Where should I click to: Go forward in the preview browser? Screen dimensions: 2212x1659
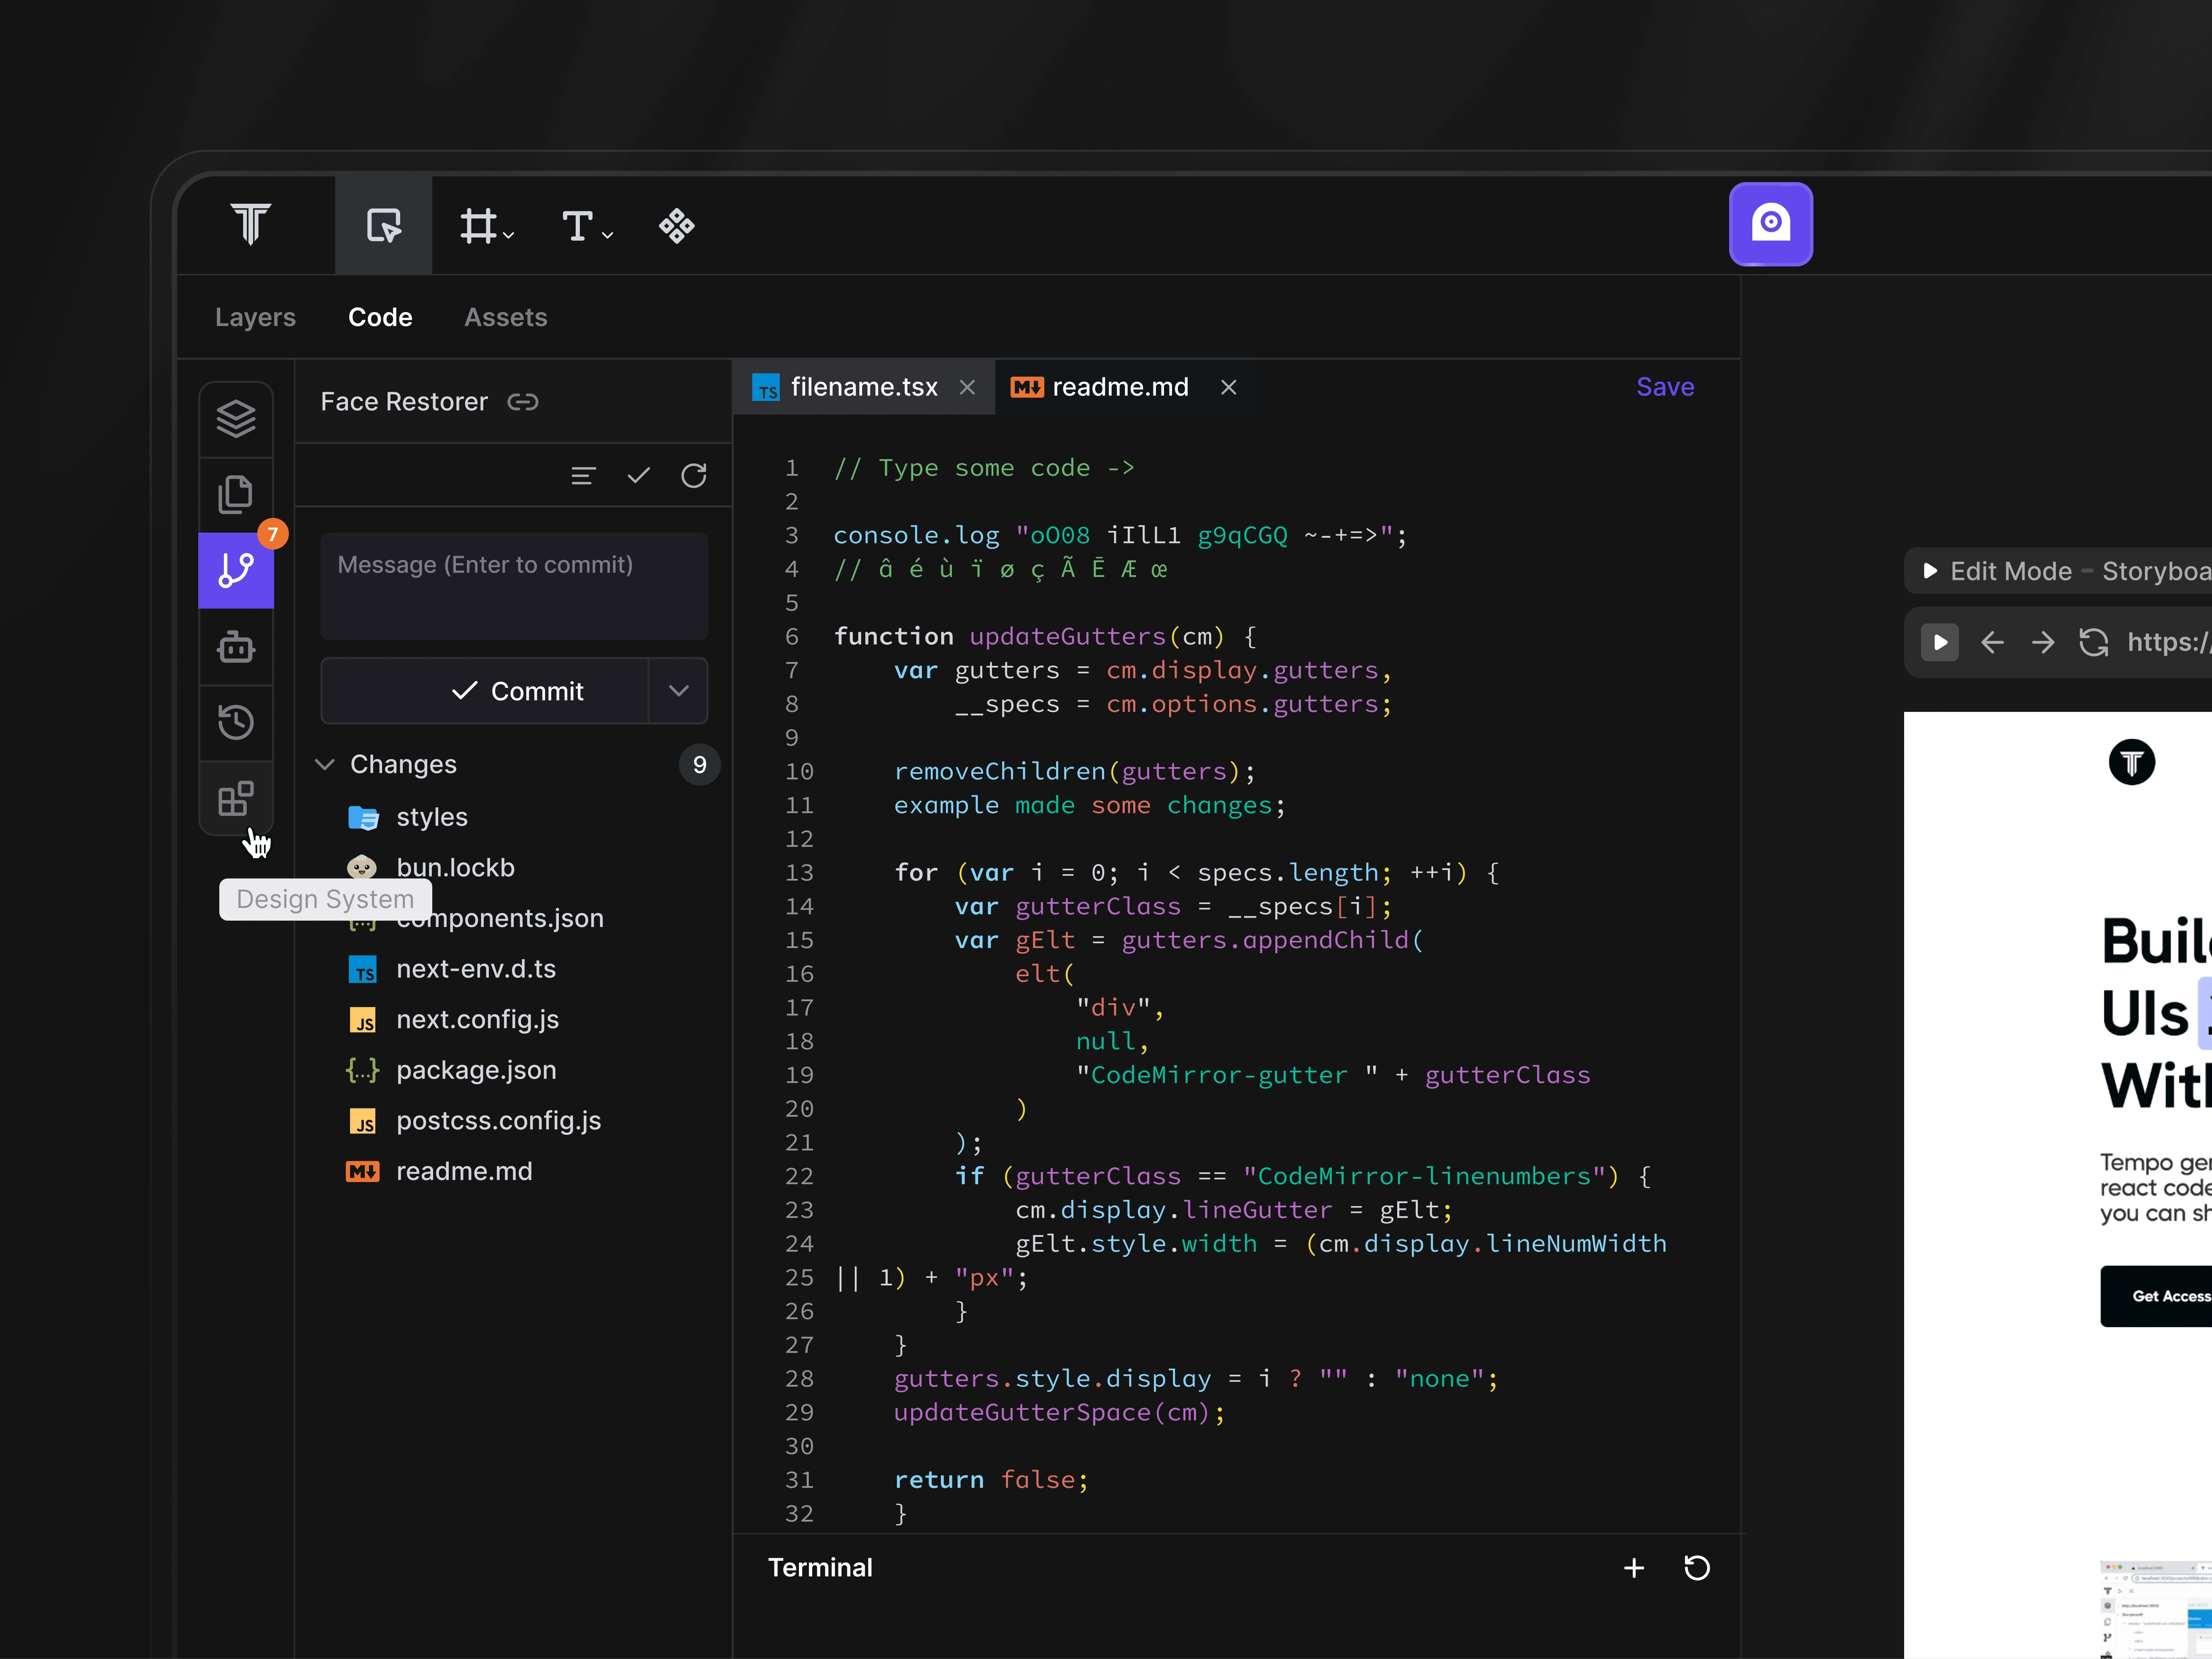(x=2043, y=642)
